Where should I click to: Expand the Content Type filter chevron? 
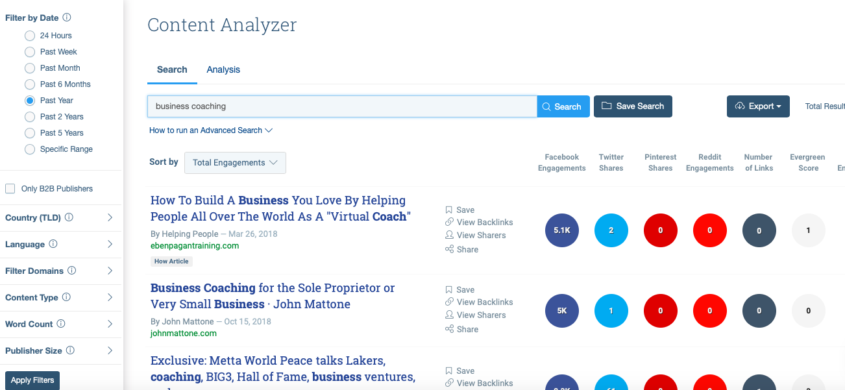pyautogui.click(x=110, y=297)
